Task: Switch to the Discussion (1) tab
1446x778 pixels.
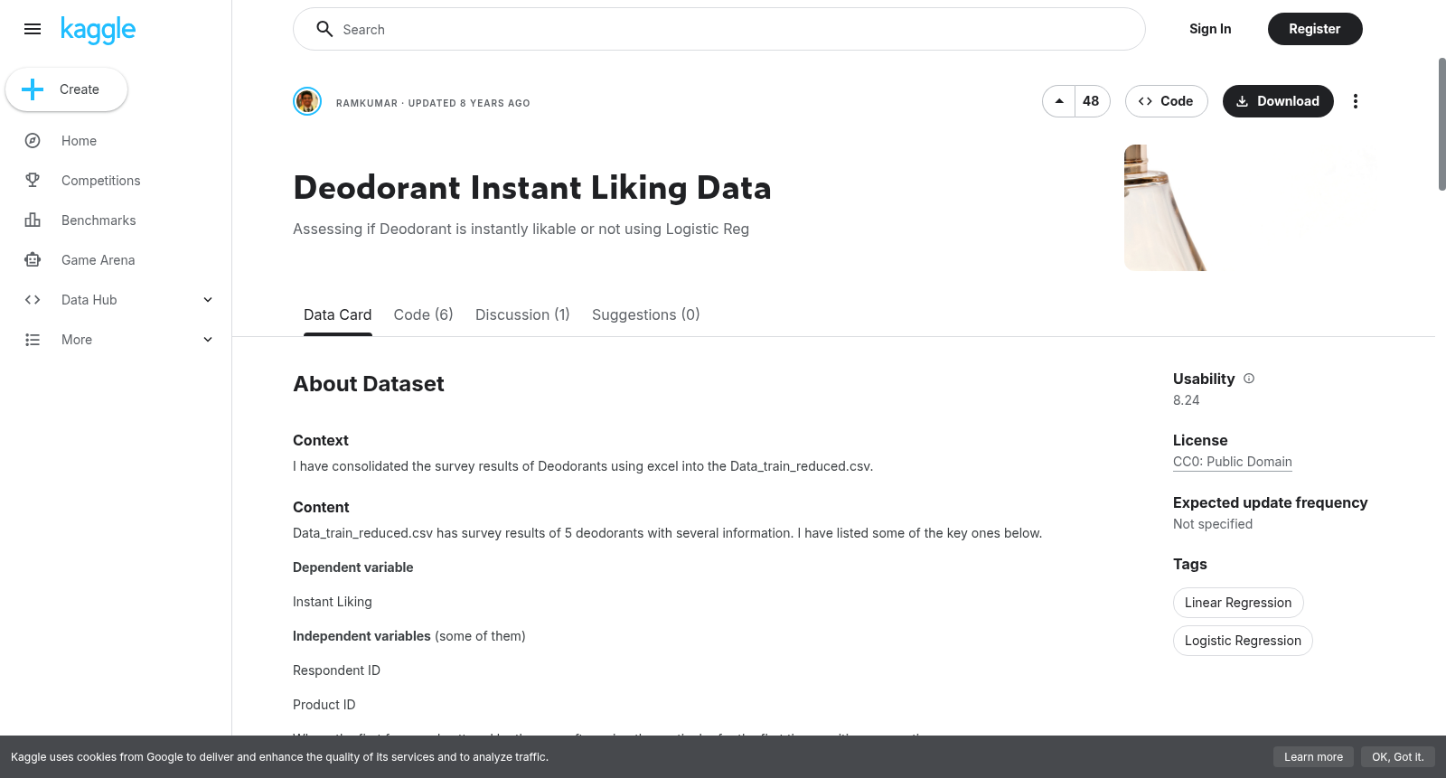Action: 522,314
